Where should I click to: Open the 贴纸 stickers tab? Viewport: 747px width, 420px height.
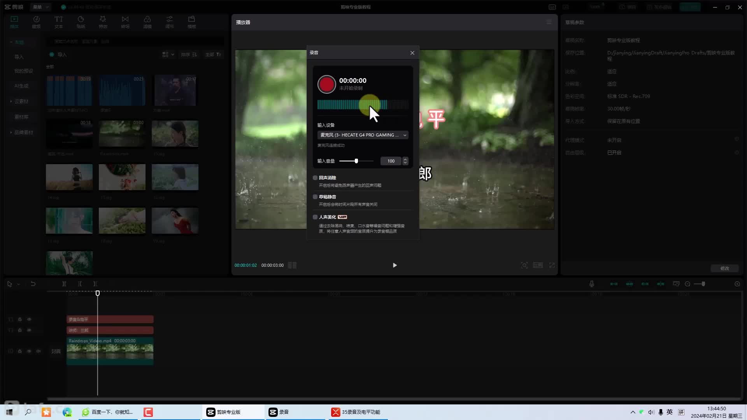coord(81,22)
